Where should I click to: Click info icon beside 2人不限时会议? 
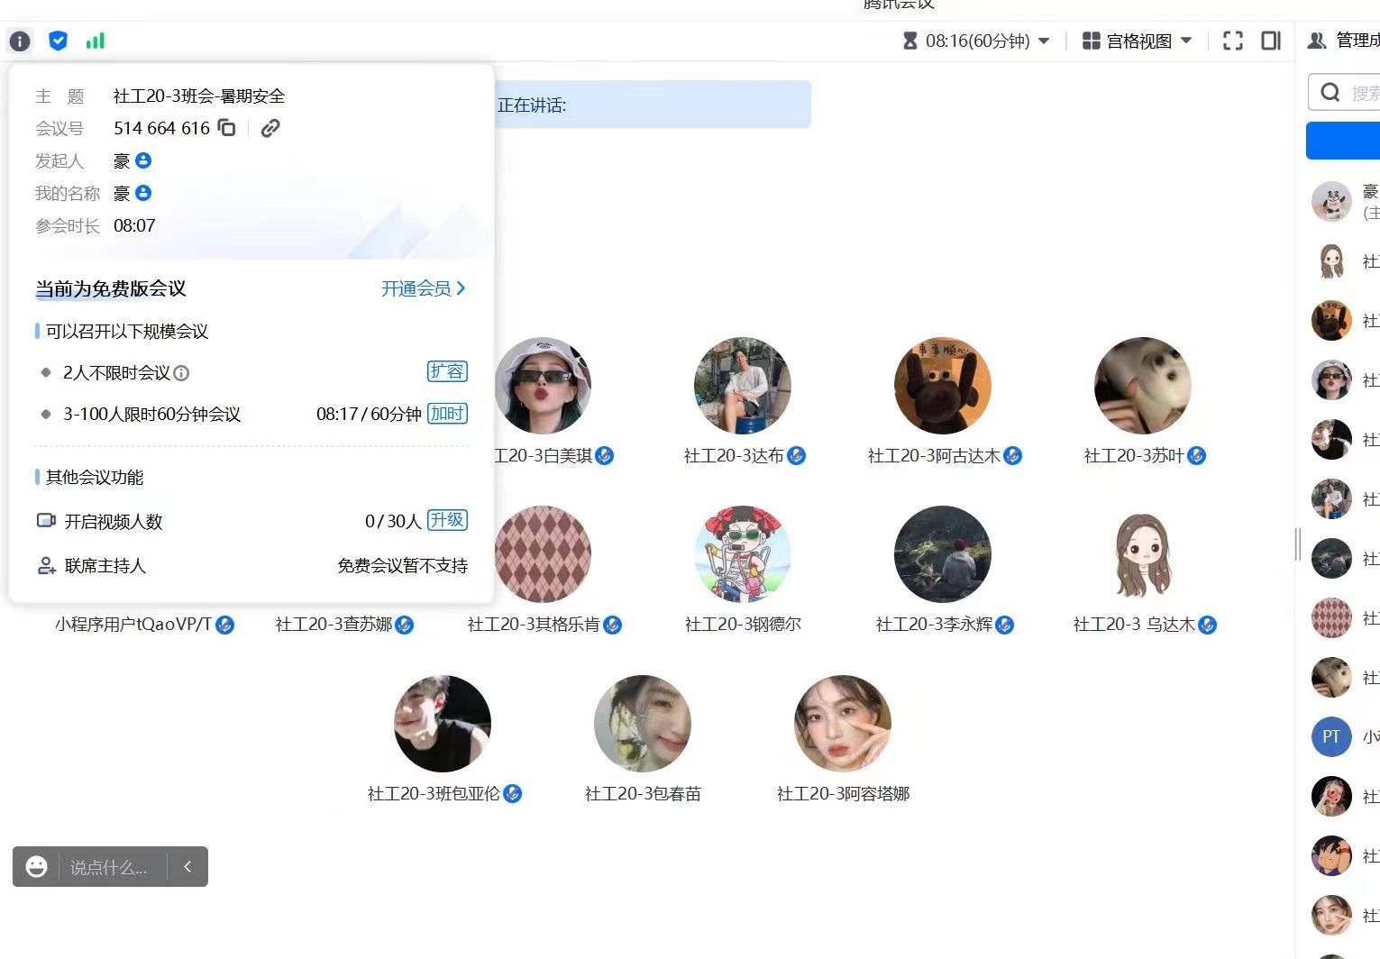pos(181,373)
